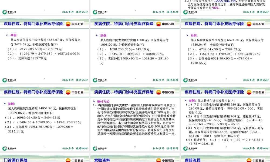Image resolution: width=270 pixels, height=162 pixels.
Task: Click the PetroChina logo in slide 9 header
Action: point(158,23)
